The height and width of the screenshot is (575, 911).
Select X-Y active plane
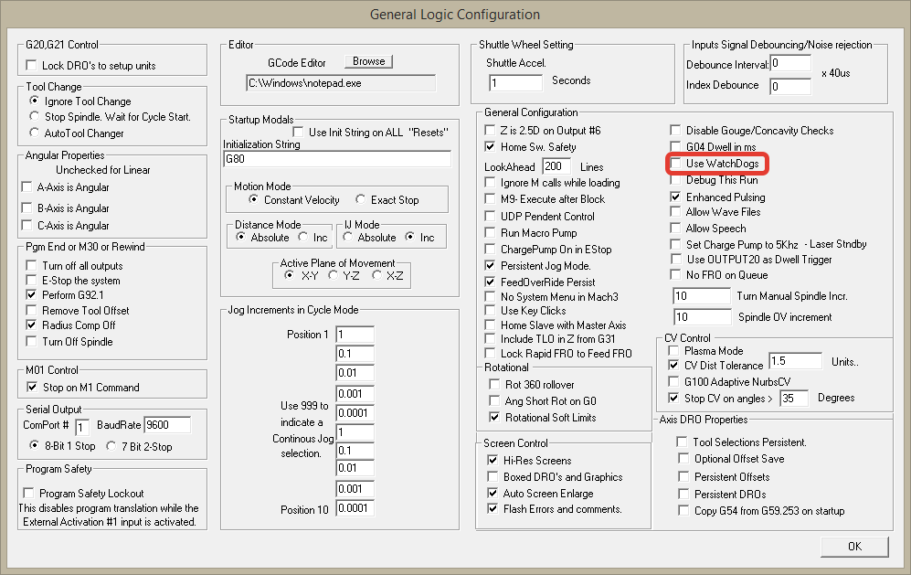point(289,275)
